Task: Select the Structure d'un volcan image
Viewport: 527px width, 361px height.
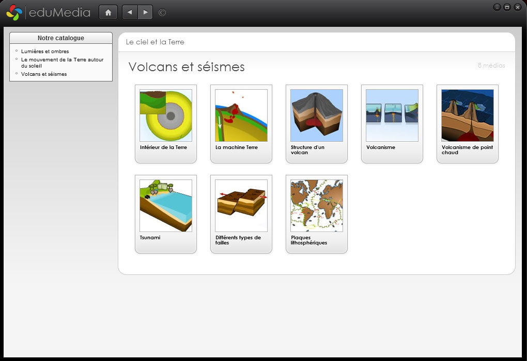Action: tap(317, 116)
